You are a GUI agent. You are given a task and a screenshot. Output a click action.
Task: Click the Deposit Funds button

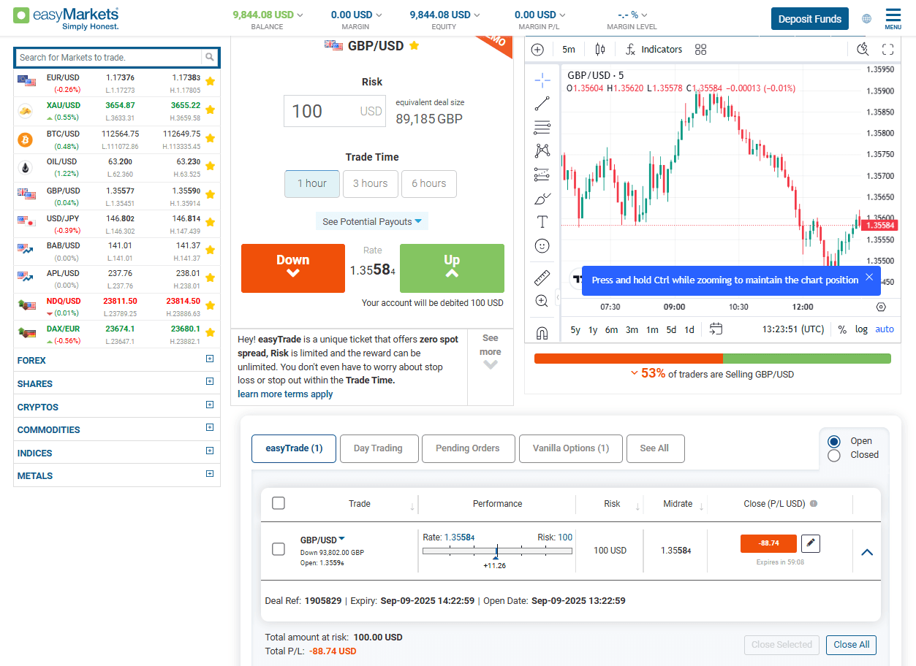pos(809,19)
